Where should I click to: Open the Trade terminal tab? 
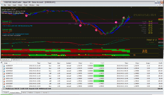pos(6,93)
